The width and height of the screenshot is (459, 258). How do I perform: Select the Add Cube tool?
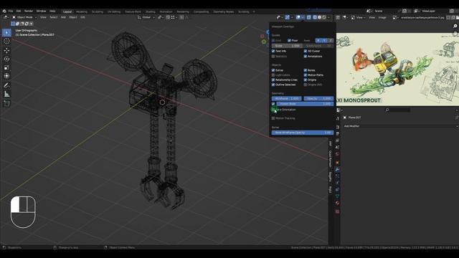[6, 103]
